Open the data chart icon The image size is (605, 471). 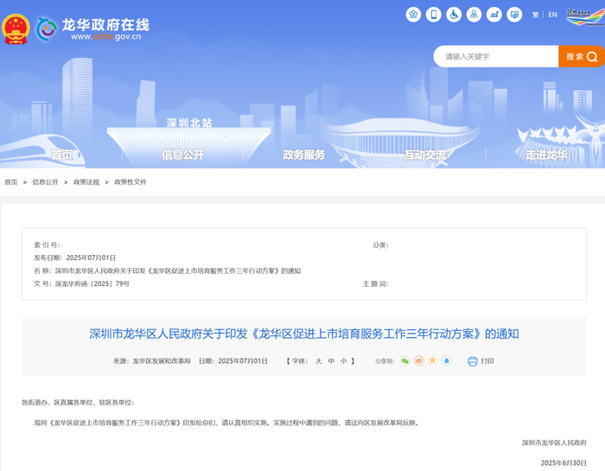[x=494, y=15]
